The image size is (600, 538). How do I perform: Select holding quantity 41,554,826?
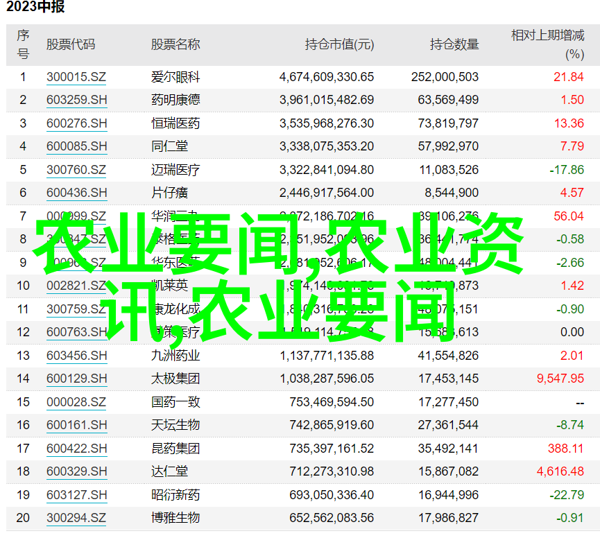[448, 355]
